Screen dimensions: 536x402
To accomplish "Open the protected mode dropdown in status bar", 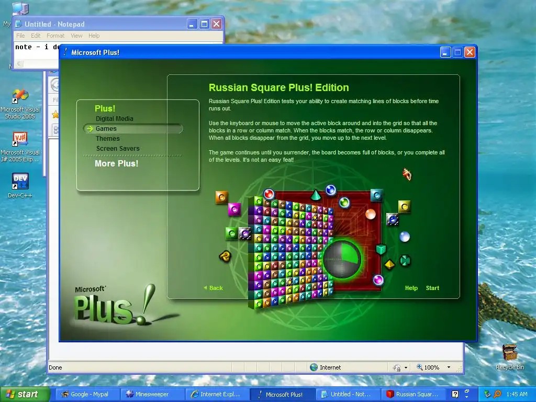I will [406, 368].
